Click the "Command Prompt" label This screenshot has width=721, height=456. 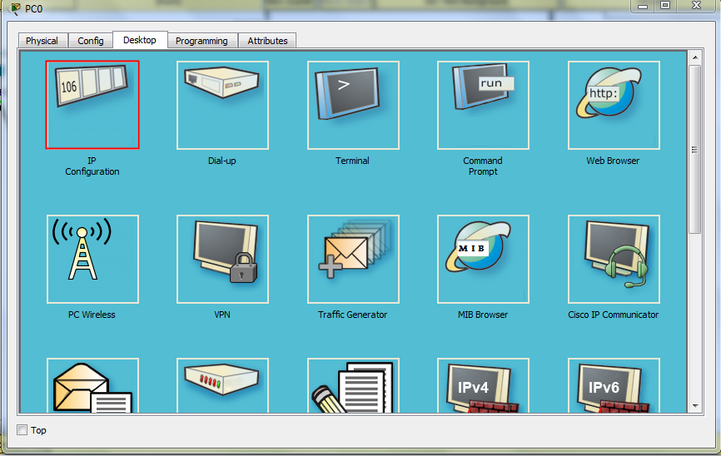pos(483,166)
